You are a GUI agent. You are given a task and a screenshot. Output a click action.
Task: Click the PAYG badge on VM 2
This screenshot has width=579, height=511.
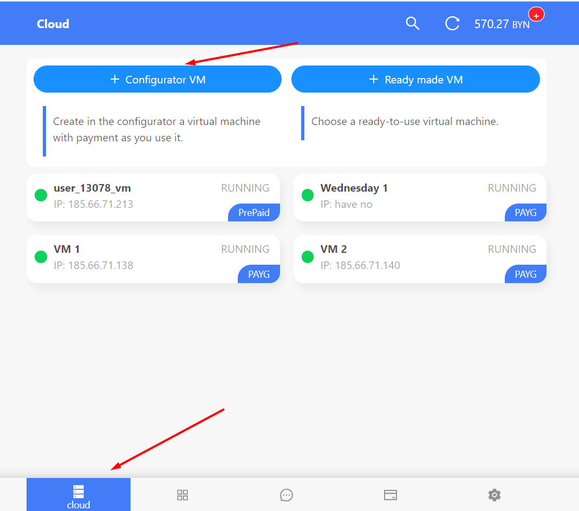(x=525, y=274)
